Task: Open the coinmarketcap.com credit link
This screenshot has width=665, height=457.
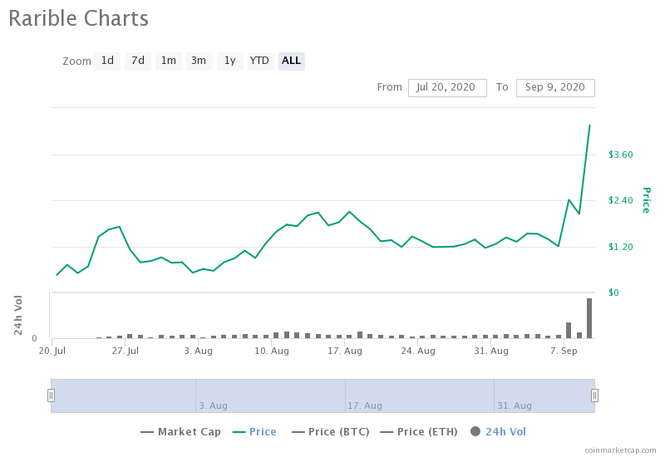Action: click(x=620, y=450)
